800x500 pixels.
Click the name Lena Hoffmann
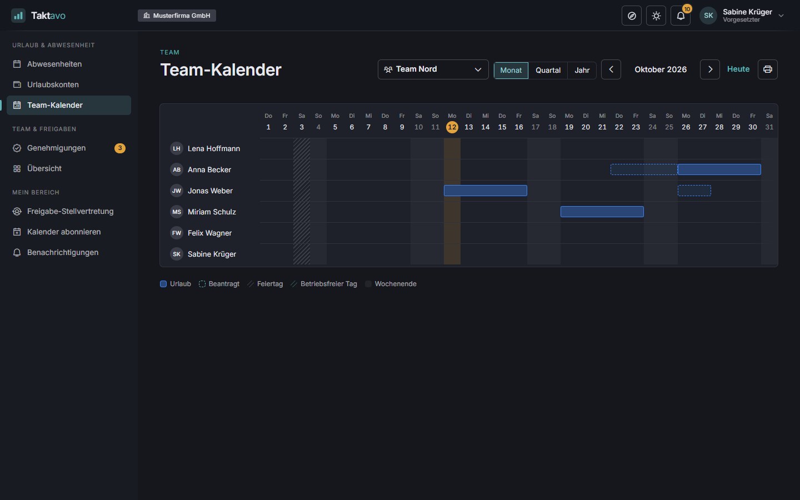tap(214, 148)
